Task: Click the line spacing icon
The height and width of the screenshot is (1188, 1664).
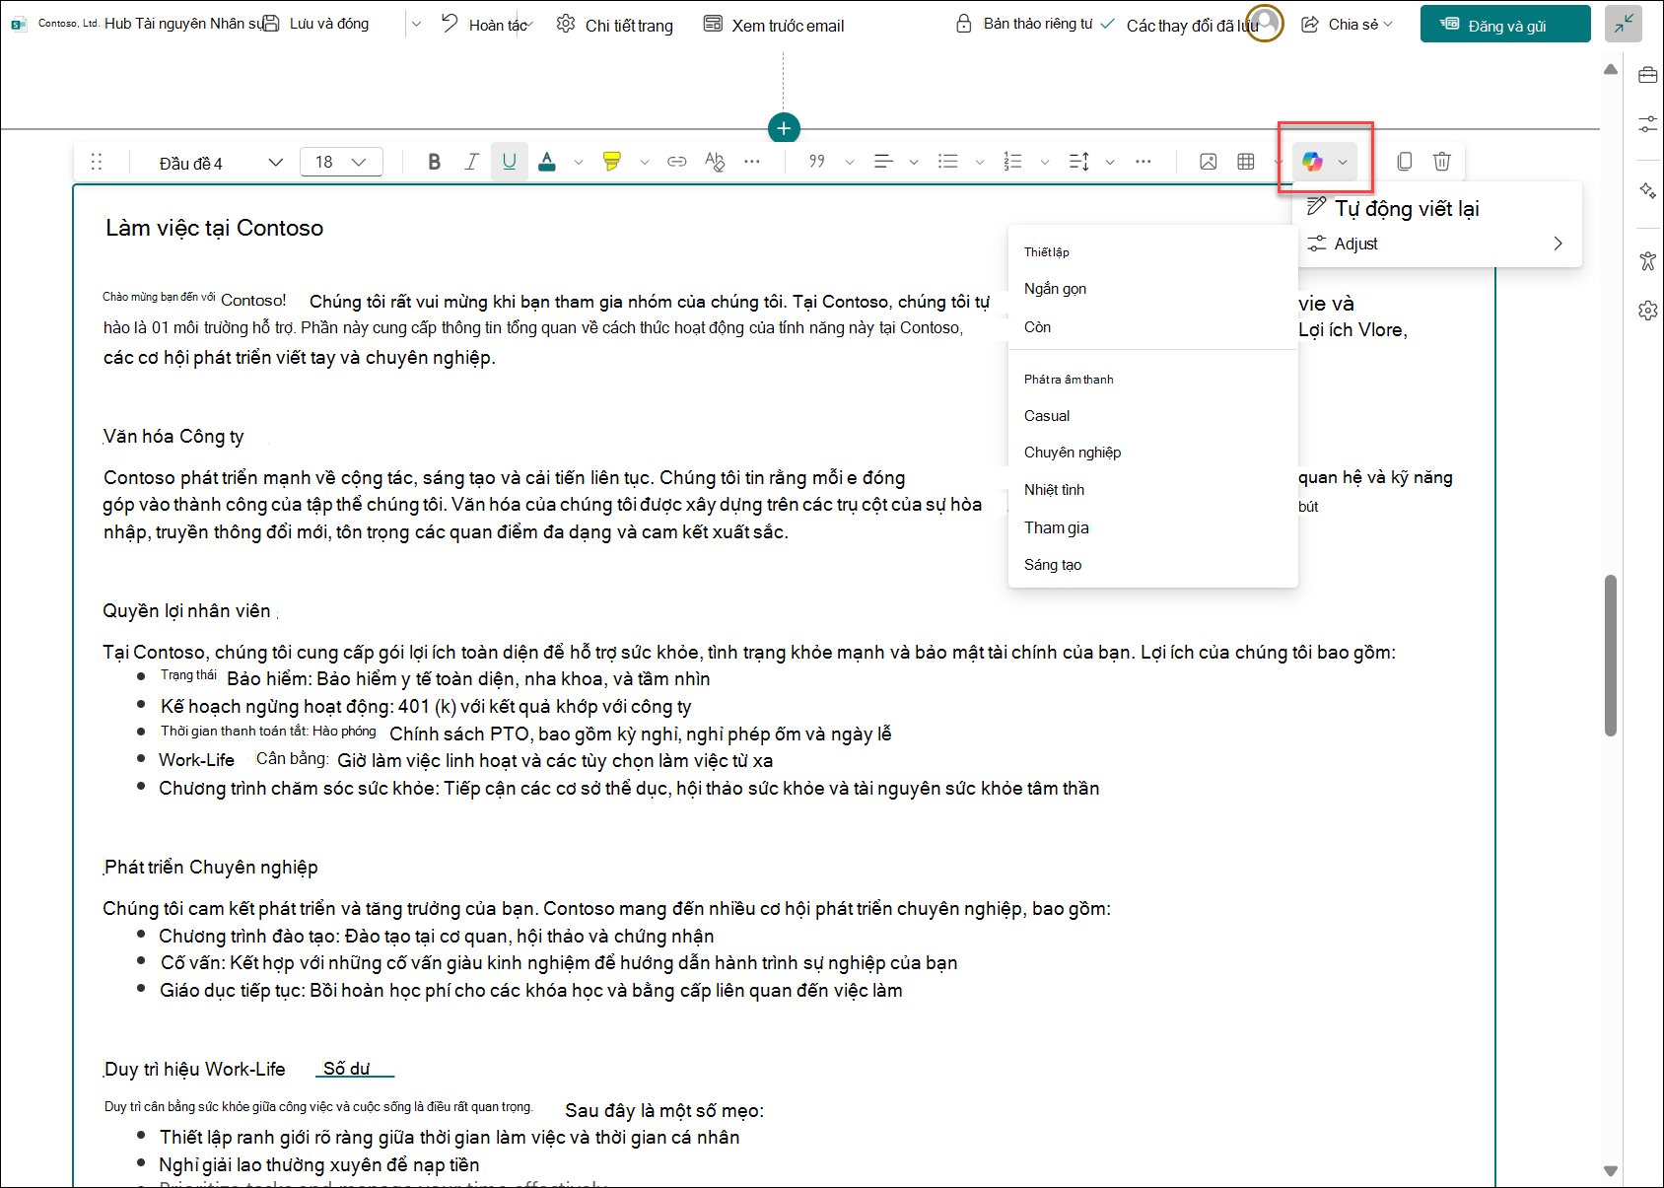Action: pos(1079,162)
